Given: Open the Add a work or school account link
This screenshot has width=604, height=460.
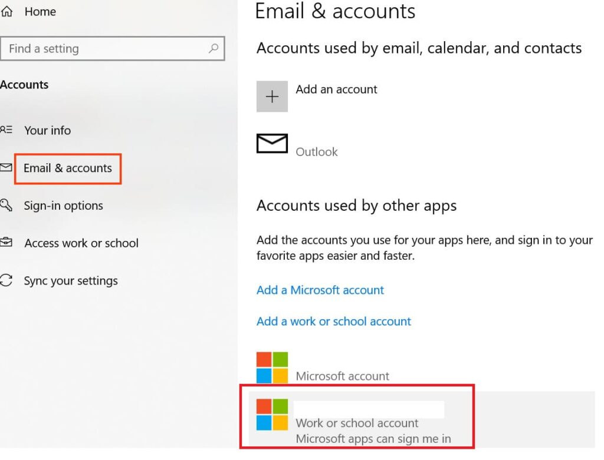Looking at the screenshot, I should pos(334,321).
